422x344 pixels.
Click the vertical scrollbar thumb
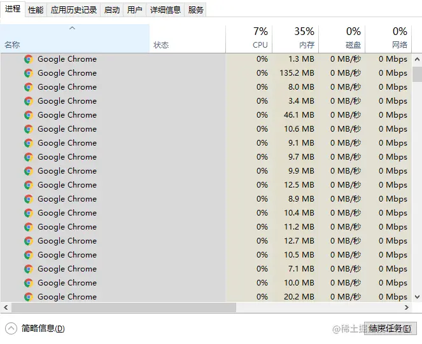(x=417, y=74)
